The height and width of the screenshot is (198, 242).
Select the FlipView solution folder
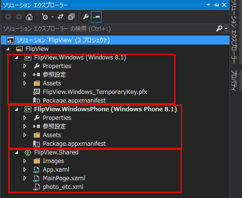pos(37,49)
